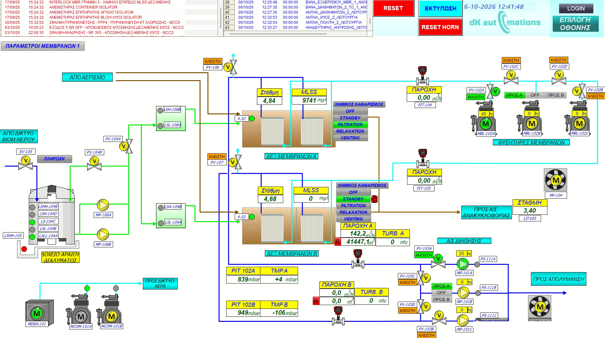Viewport: 605px width, 338px height.
Task: Click the FIT-104 flow meter icon
Action: click(x=422, y=75)
